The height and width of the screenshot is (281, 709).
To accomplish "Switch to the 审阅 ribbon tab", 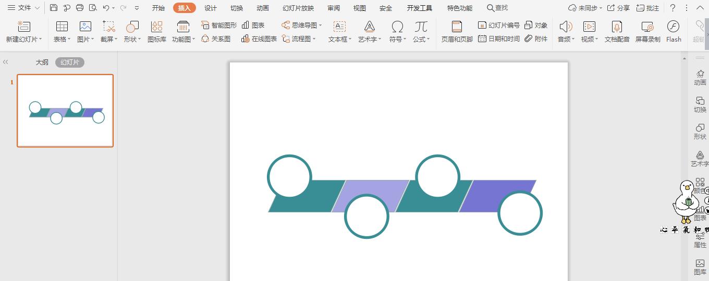I will click(x=334, y=8).
